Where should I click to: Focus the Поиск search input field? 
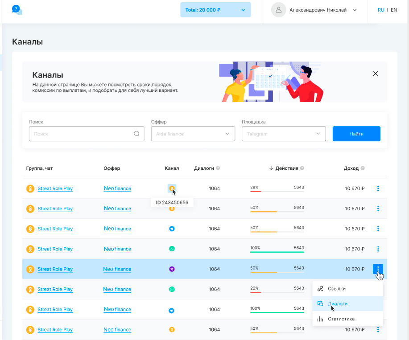(83, 134)
